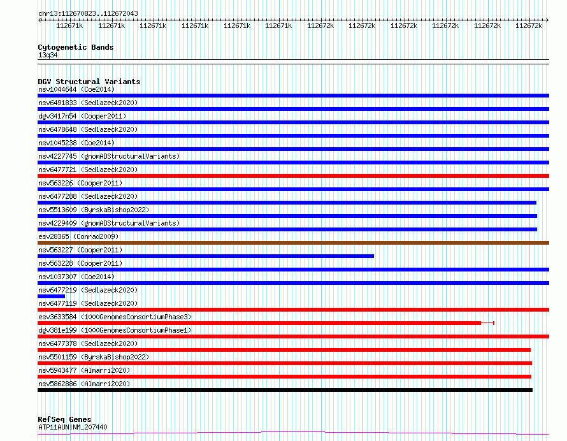The image size is (567, 441).
Task: Select the nsv6477288 (Sedlazeck2020) label
Action: [88, 196]
